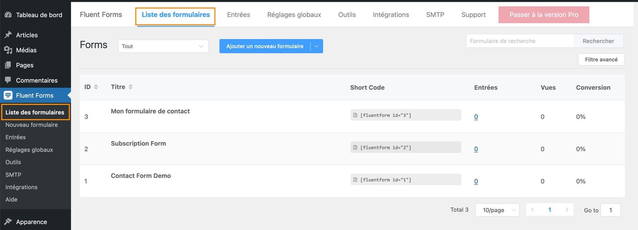Click Ajouter un nouveau formulaire button
638x230 pixels.
265,46
